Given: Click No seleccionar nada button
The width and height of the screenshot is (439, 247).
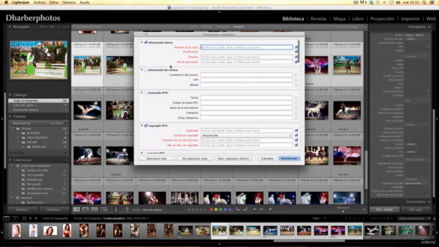Looking at the screenshot, I should pos(195,158).
